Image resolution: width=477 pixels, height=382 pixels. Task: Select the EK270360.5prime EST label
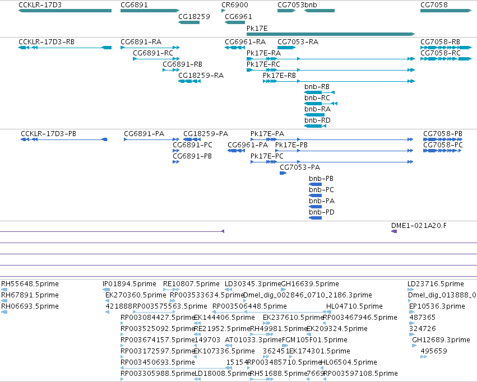pos(136,295)
